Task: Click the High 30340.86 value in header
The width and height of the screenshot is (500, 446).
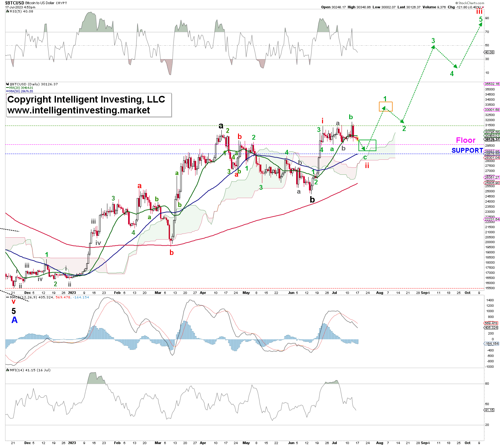Action: click(359, 7)
